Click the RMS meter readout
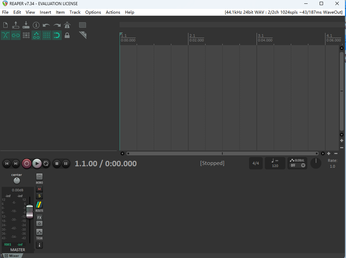Image resolution: width=346 pixels, height=258 pixels. tap(13, 245)
